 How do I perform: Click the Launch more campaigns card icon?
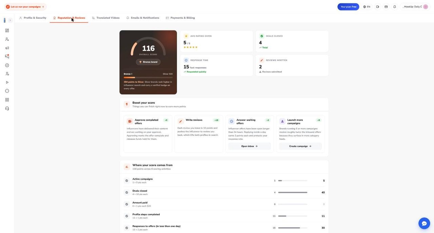282,121
